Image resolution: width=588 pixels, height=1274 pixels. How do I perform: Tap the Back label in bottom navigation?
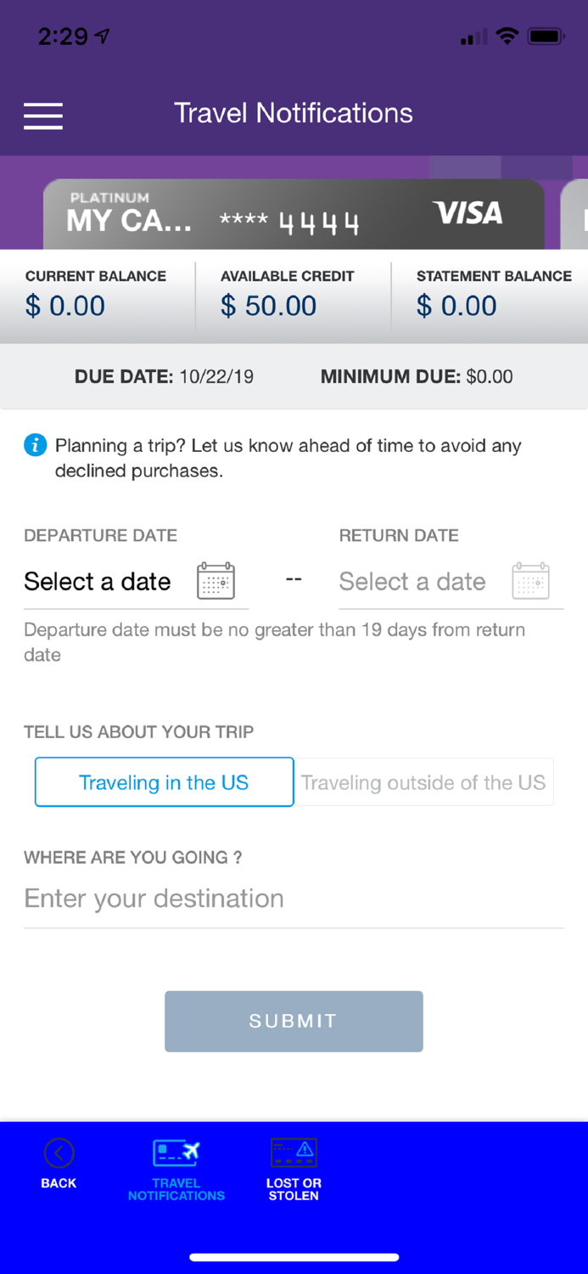58,1182
